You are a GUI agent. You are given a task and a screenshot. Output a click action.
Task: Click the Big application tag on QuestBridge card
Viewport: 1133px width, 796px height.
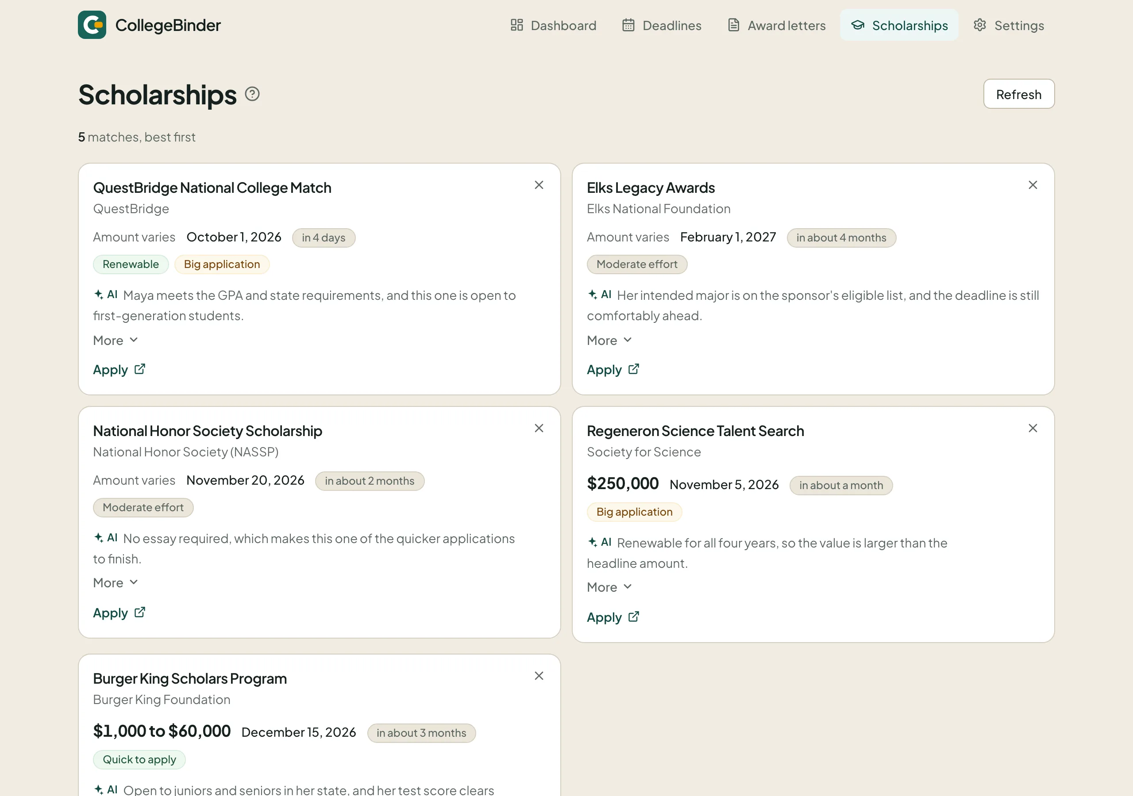(x=222, y=264)
